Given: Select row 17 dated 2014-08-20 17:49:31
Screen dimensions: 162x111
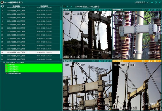Looking at the screenshot, I should (30, 49).
